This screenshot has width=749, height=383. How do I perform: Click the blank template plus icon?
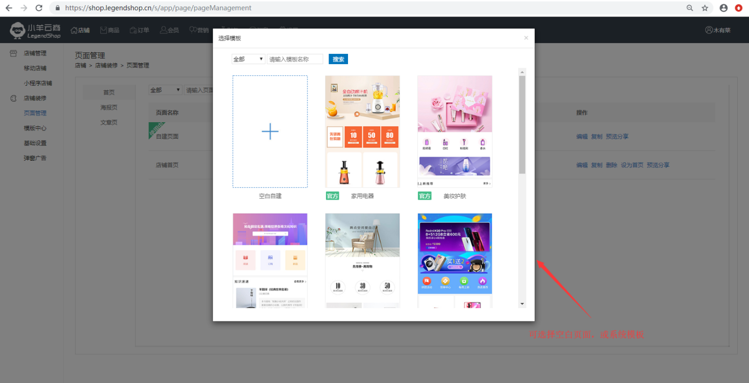[270, 132]
